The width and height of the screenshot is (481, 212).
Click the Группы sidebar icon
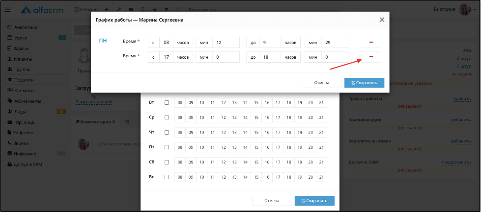[10, 70]
